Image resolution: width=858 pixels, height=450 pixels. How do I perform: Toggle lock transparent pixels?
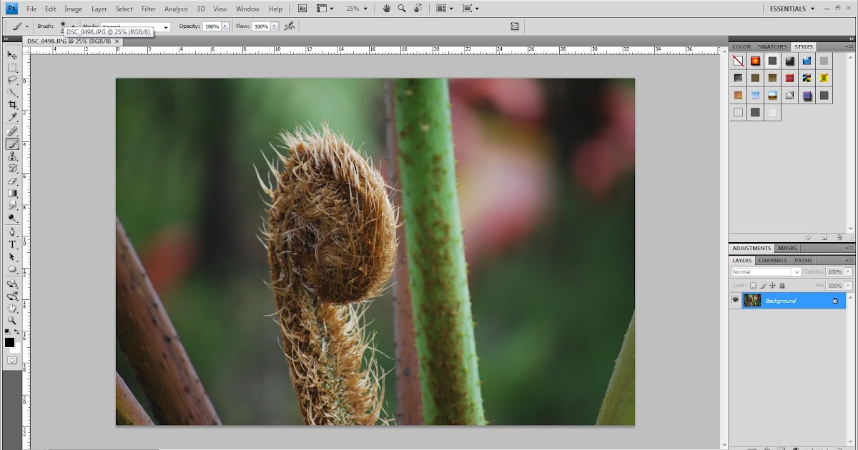pyautogui.click(x=753, y=285)
